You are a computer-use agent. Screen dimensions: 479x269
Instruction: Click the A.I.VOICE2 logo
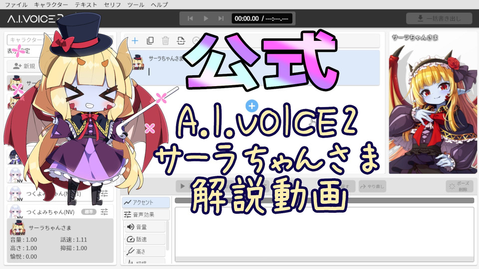(35, 19)
